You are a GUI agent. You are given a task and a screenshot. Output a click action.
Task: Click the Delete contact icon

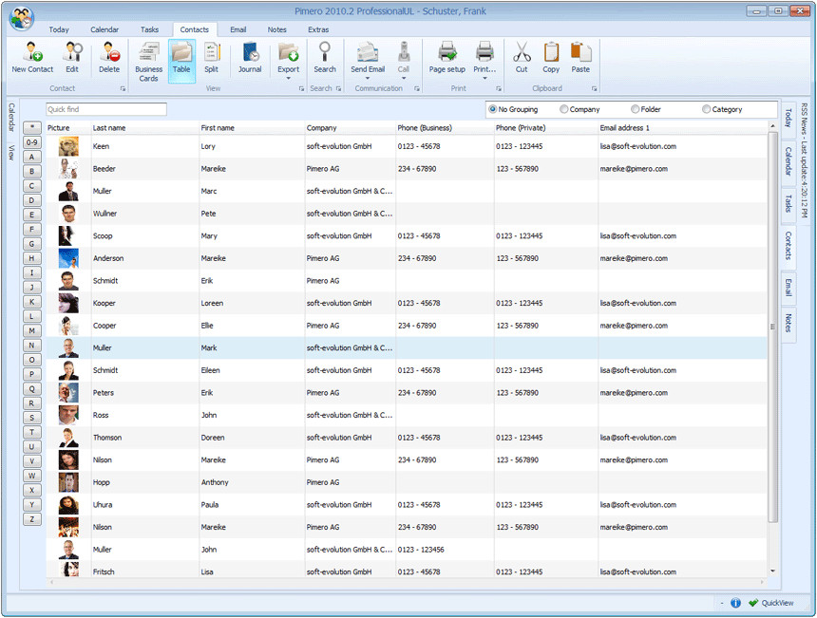[109, 52]
